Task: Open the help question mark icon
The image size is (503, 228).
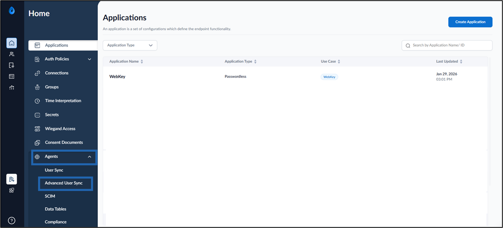Action: pyautogui.click(x=12, y=220)
